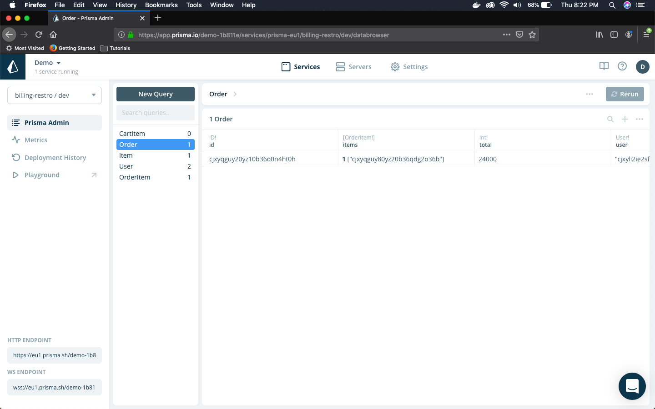655x409 pixels.
Task: Switch to the Servers tab
Action: point(354,67)
